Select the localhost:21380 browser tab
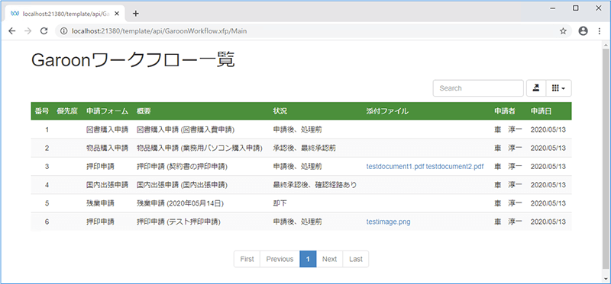The image size is (611, 284). (x=65, y=14)
